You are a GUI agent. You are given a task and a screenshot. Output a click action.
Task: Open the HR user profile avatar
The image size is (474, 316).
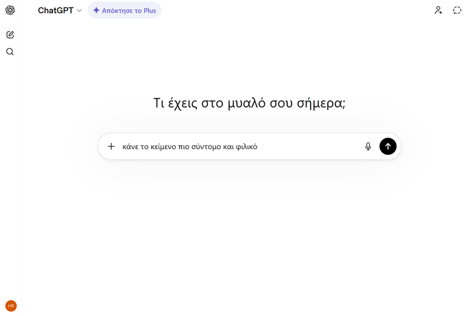click(x=11, y=306)
